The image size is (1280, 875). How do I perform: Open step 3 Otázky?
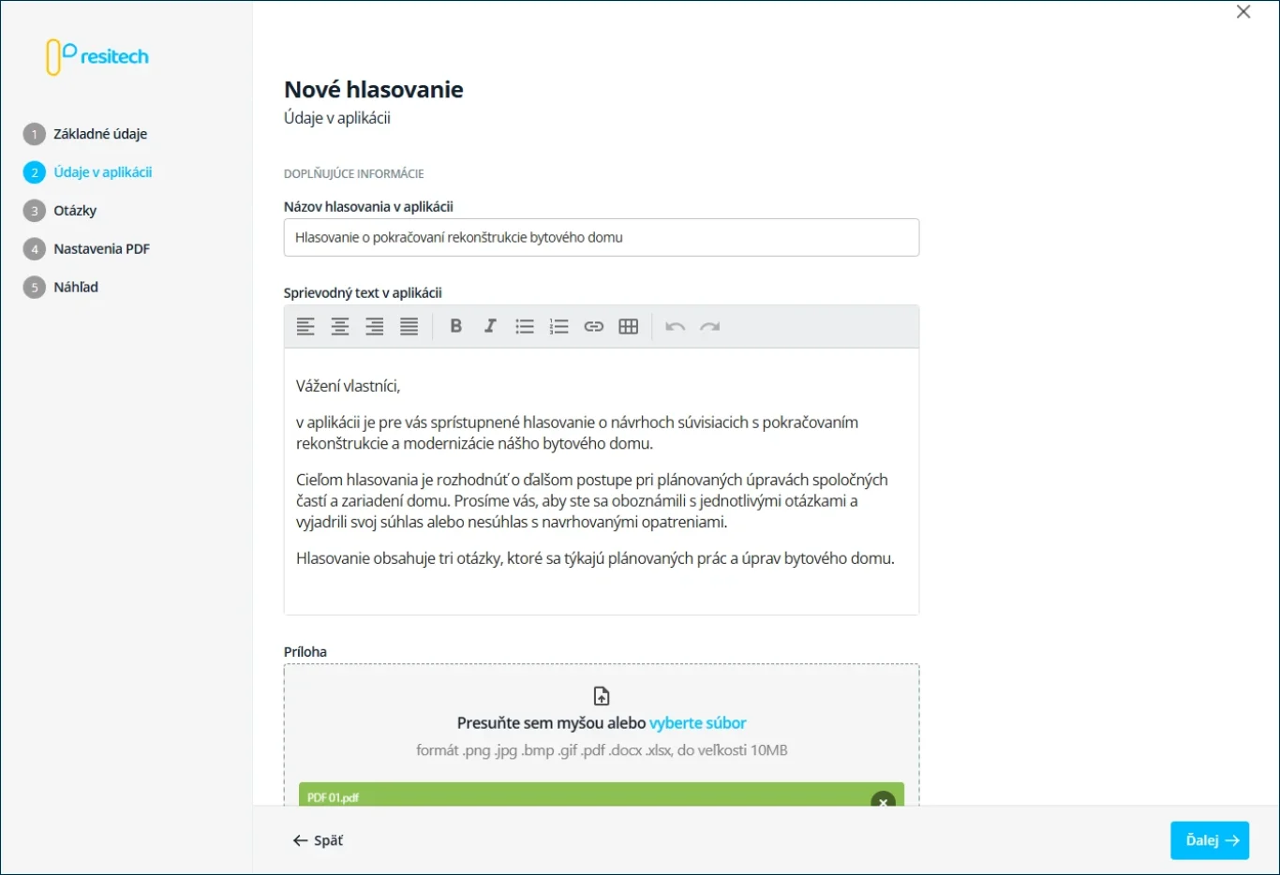tap(60, 211)
